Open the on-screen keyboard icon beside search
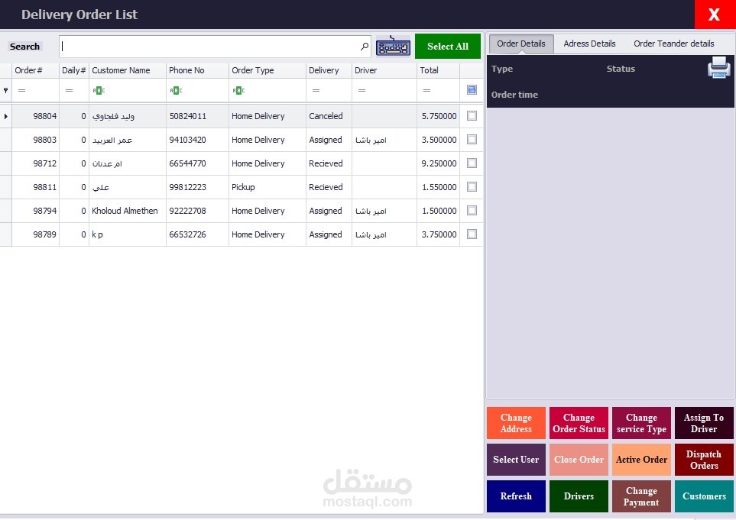 393,46
